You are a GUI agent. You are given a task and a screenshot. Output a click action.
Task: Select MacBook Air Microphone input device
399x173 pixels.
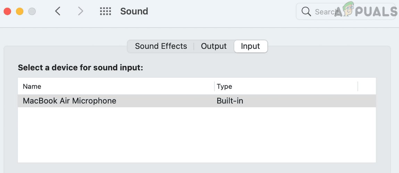[x=69, y=101]
